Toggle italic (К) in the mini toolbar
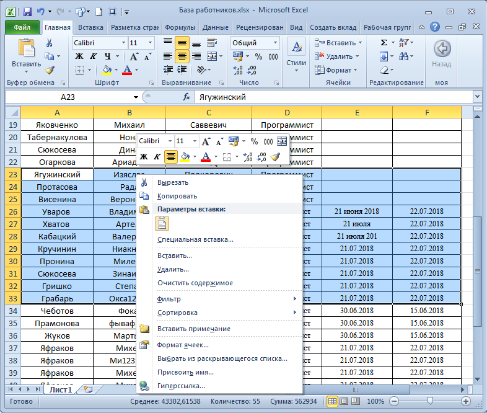487x413 pixels. 157,157
